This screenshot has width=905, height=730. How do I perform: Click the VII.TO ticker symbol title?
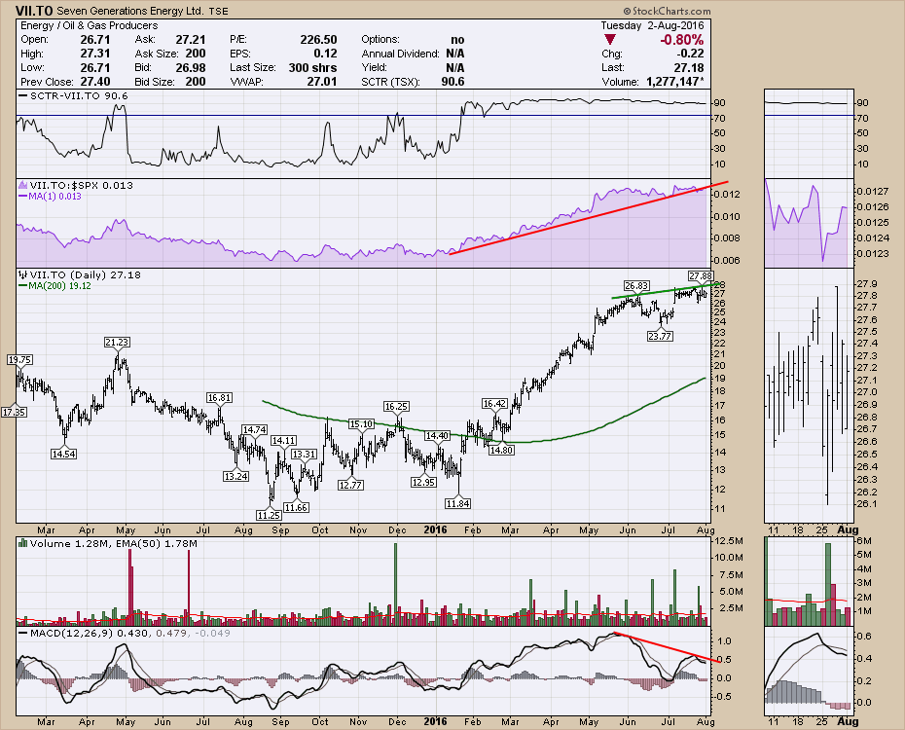point(33,11)
